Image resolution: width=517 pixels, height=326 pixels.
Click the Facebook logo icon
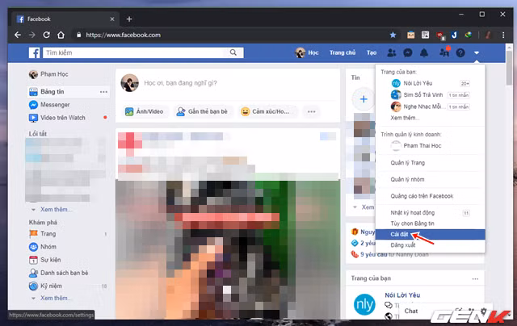pos(34,52)
